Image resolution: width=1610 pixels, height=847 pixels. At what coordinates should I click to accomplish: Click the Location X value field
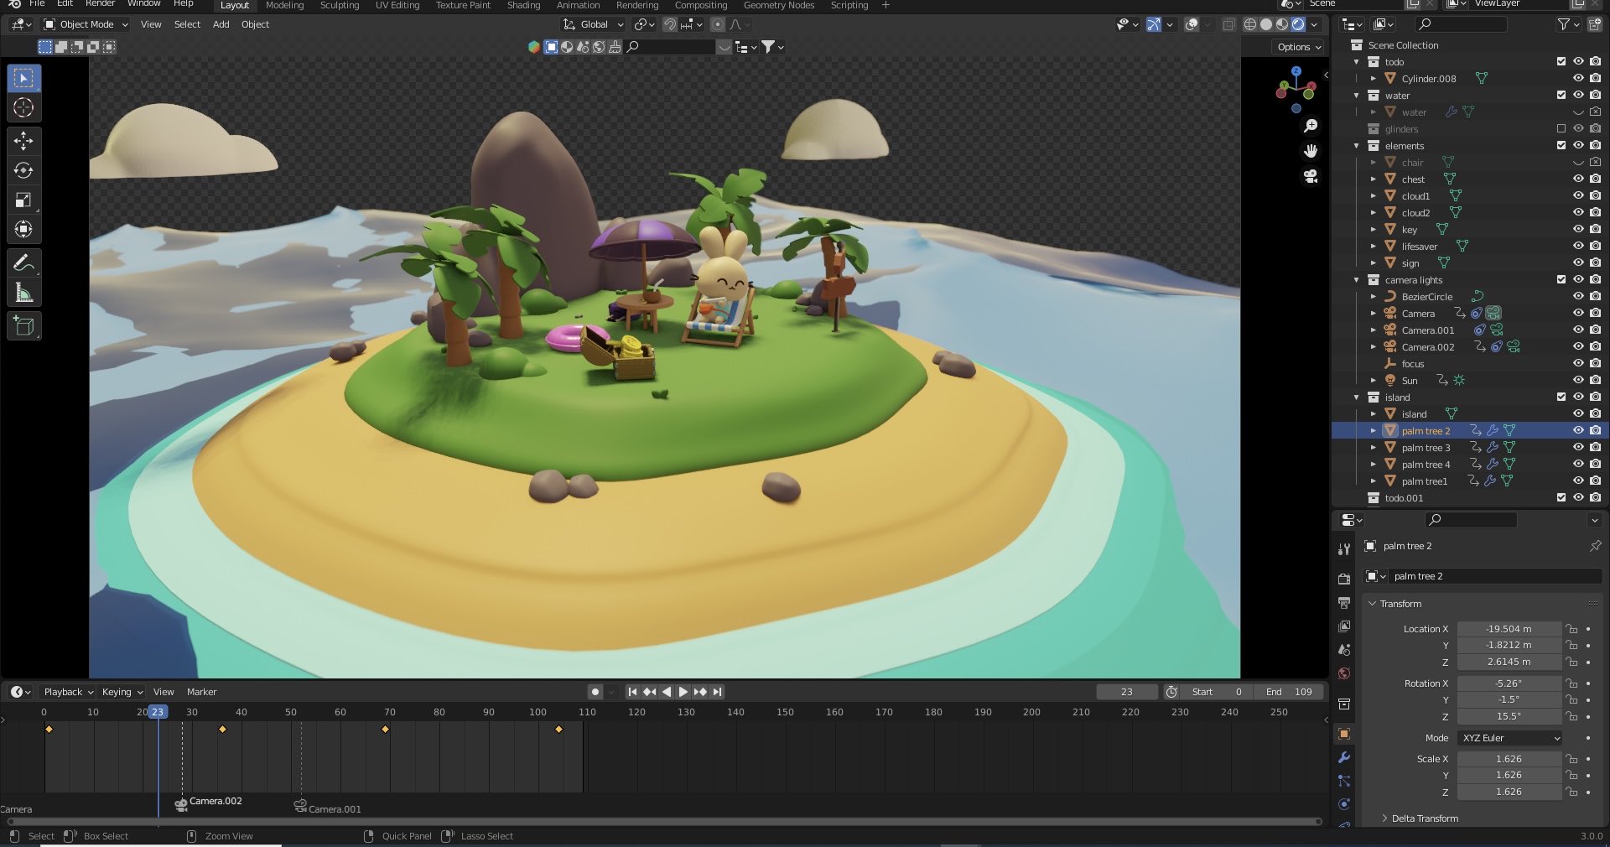(1508, 629)
